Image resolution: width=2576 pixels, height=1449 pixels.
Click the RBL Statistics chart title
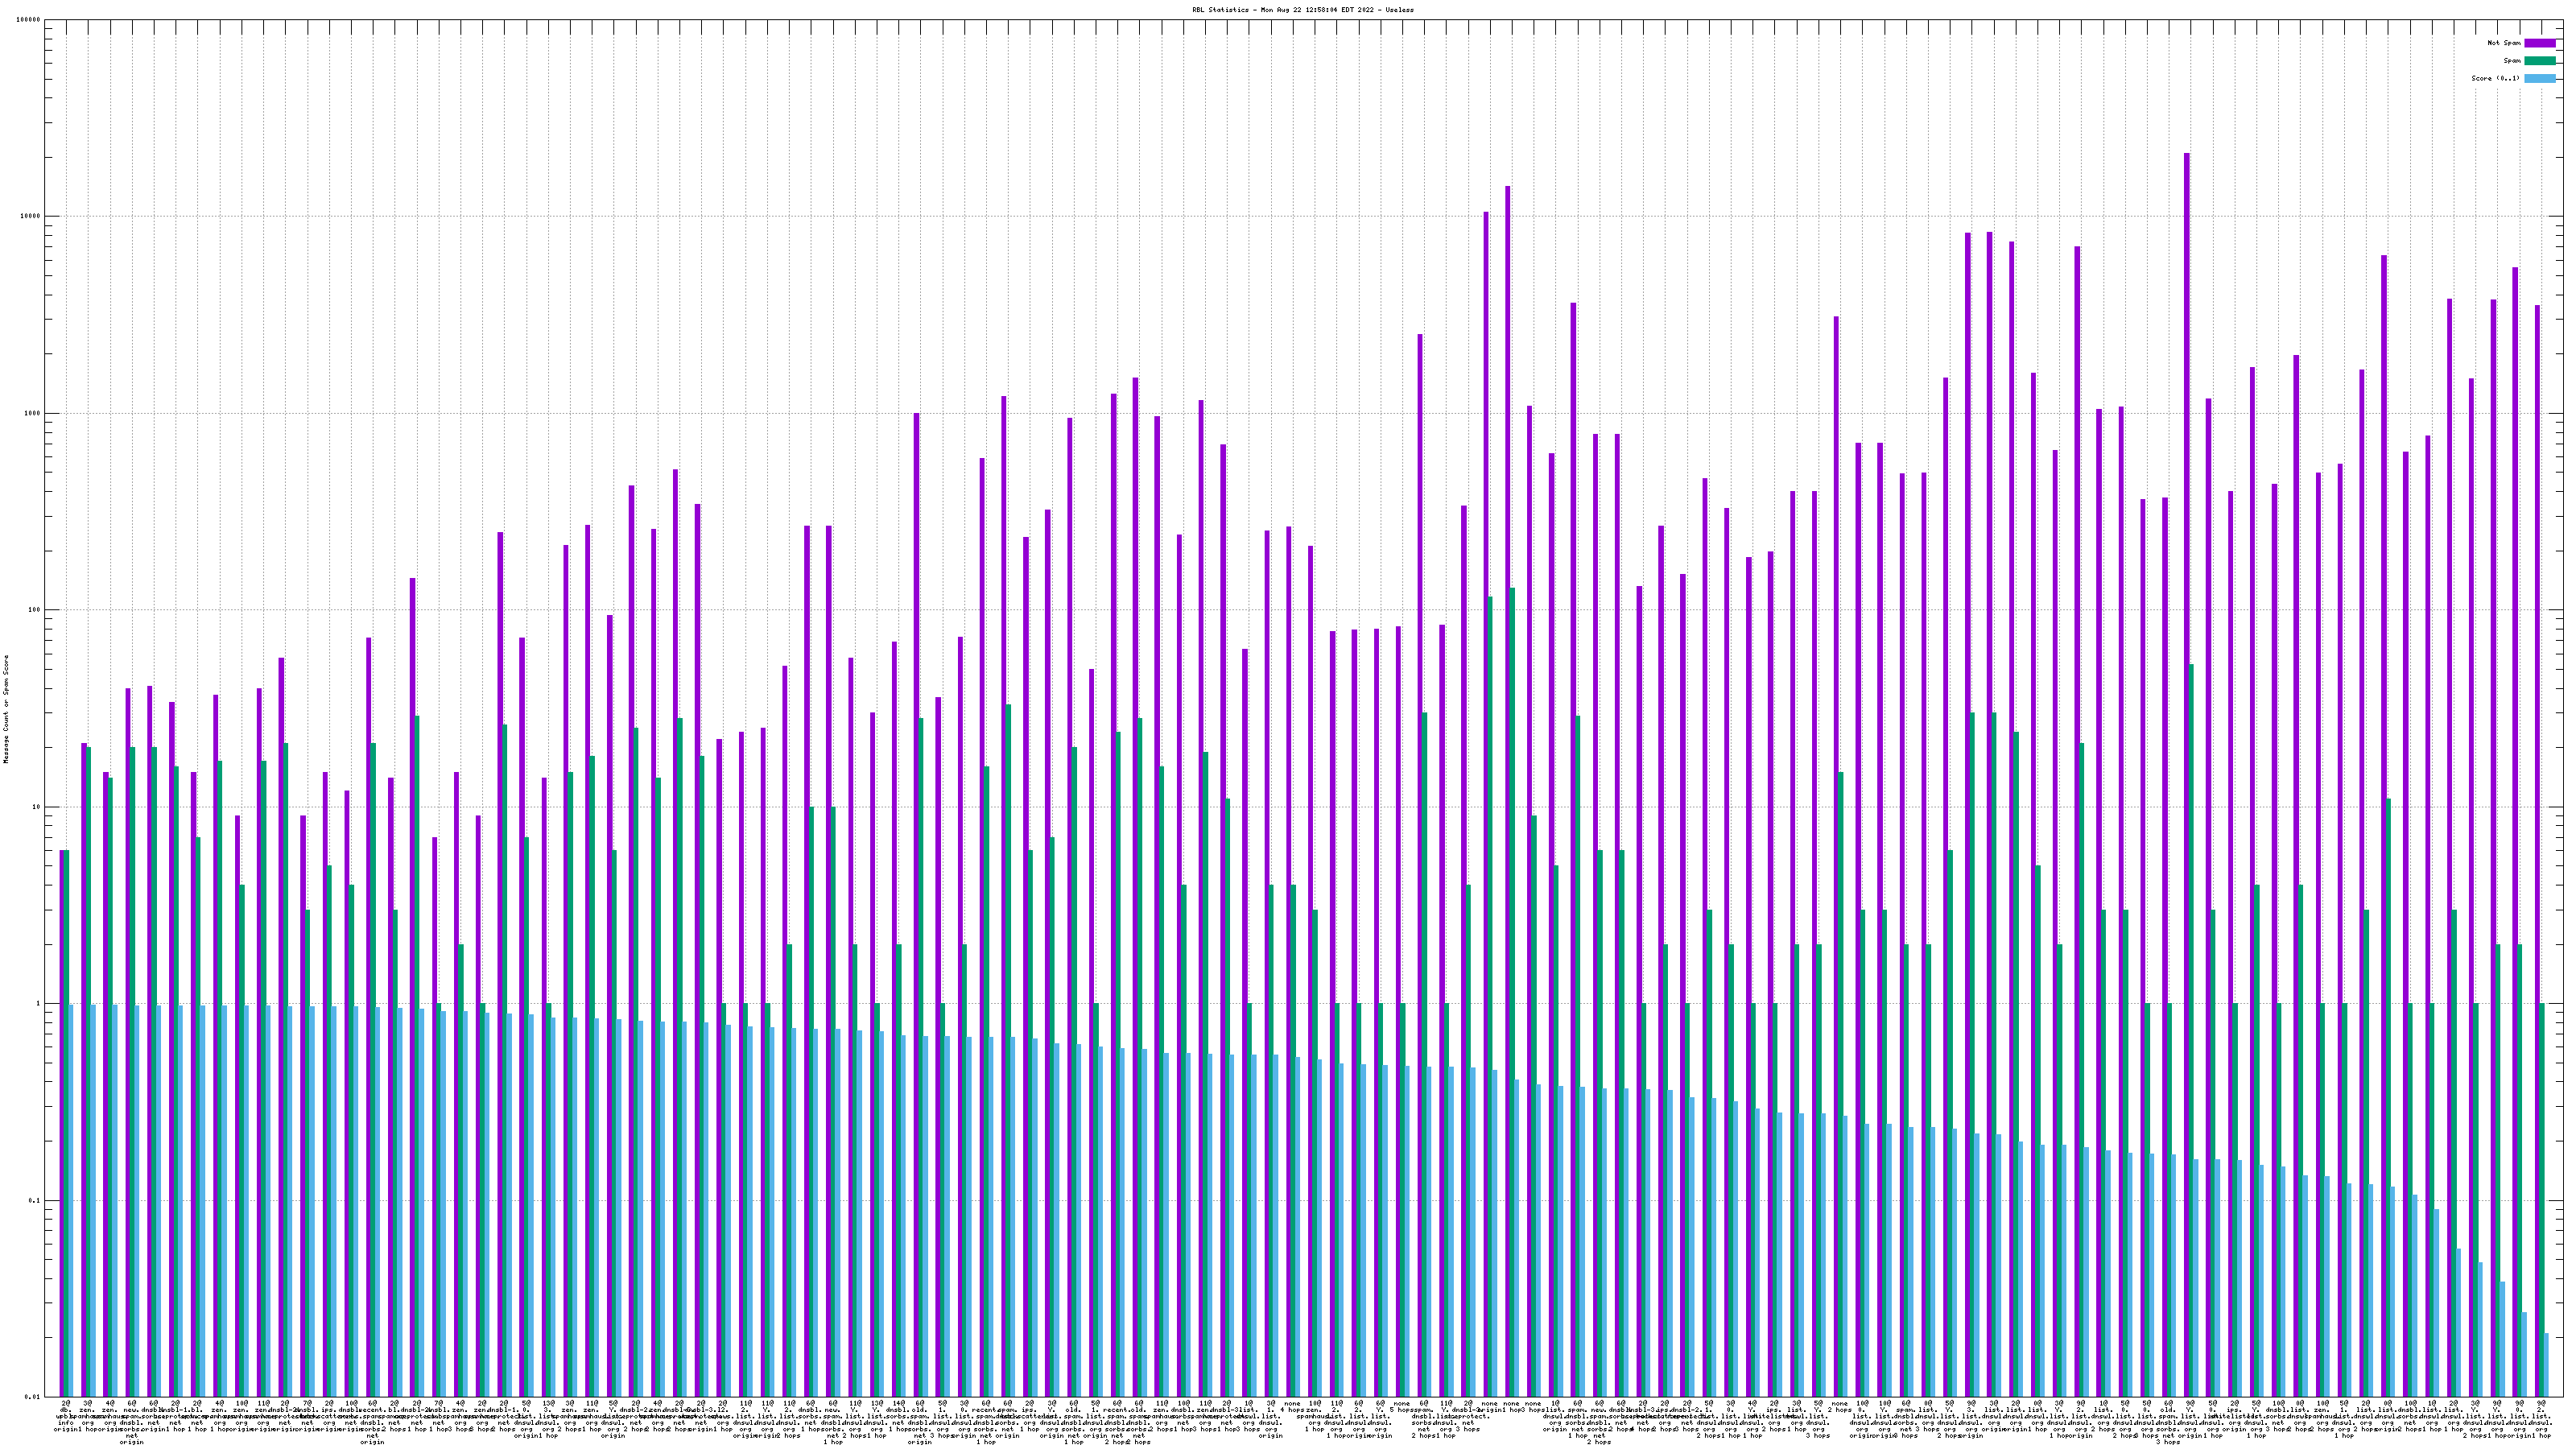[x=1302, y=10]
